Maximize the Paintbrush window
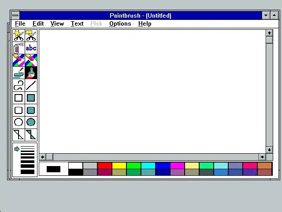The width and height of the screenshot is (282, 212). (x=274, y=15)
